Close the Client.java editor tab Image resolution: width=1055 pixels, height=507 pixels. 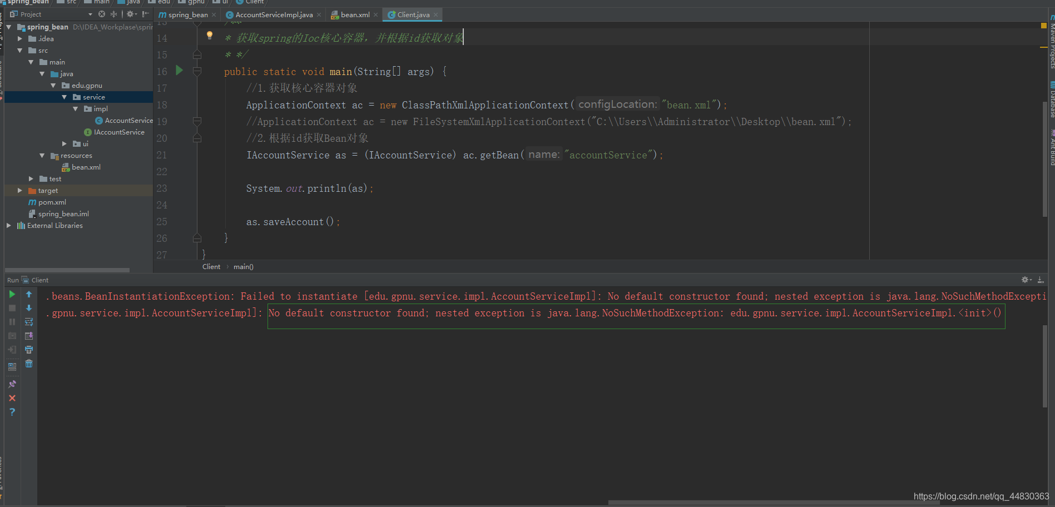[436, 15]
